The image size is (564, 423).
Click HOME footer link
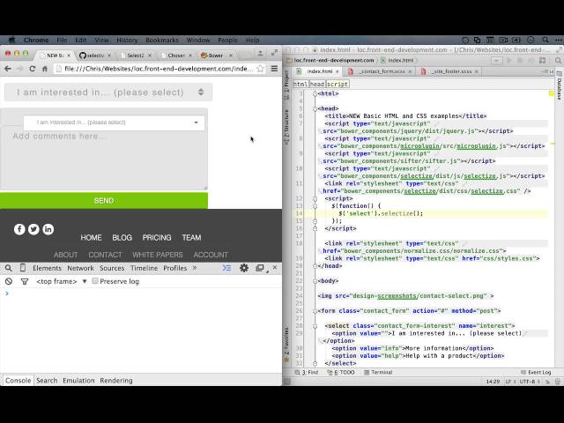tap(91, 238)
